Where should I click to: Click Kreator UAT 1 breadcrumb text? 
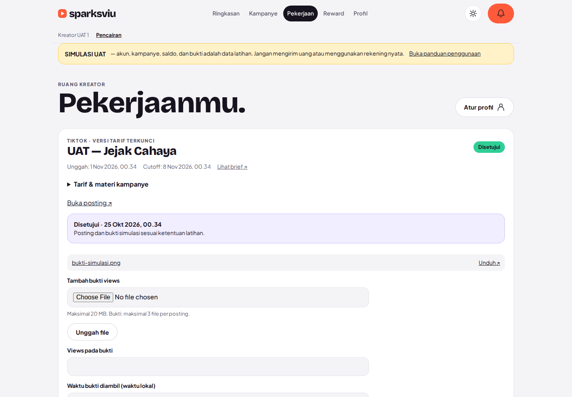(73, 35)
